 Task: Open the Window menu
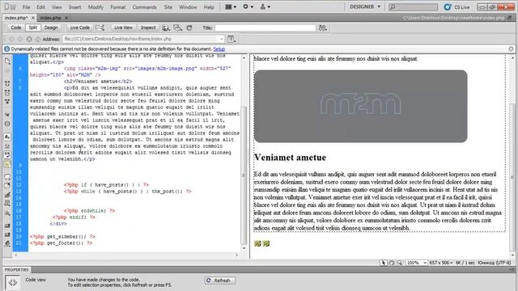(x=188, y=7)
